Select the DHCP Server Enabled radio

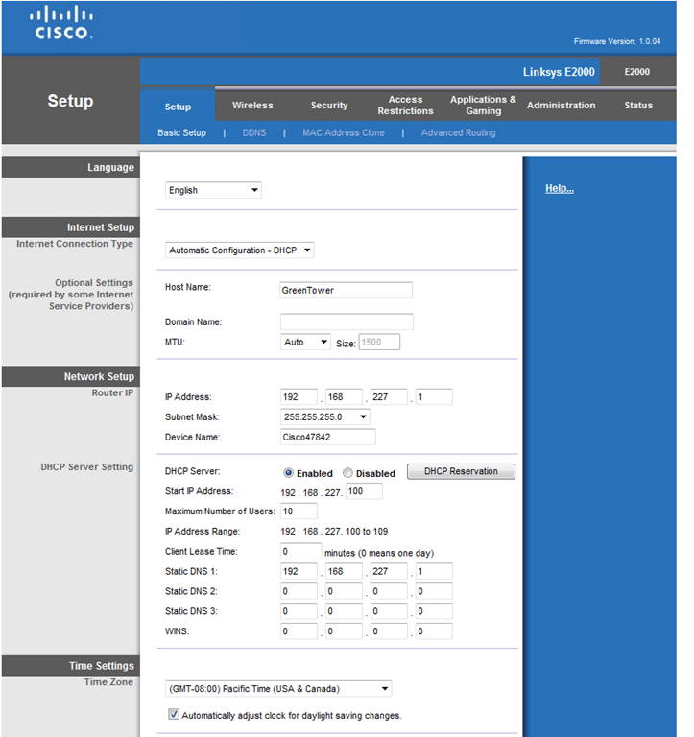click(x=288, y=473)
